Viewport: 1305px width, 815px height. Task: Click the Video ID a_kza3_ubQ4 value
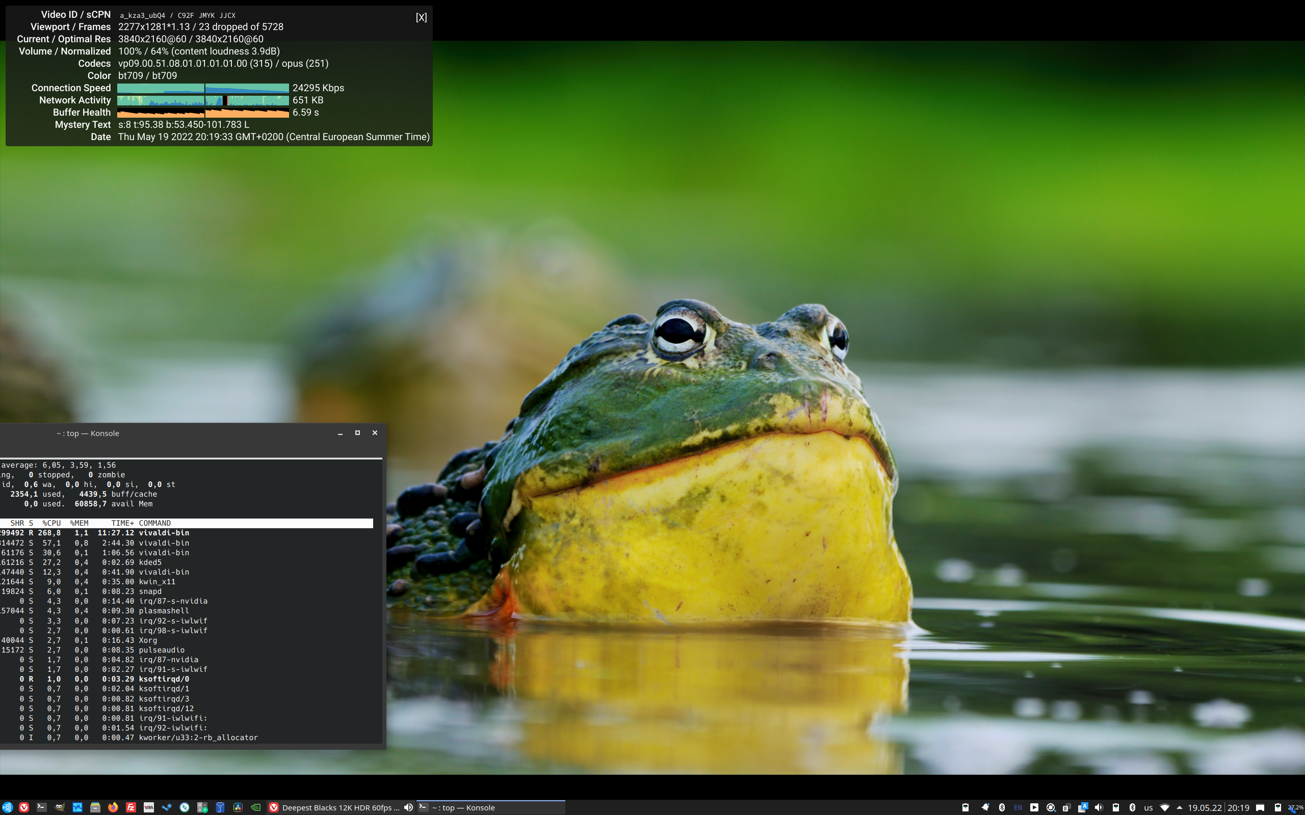142,16
